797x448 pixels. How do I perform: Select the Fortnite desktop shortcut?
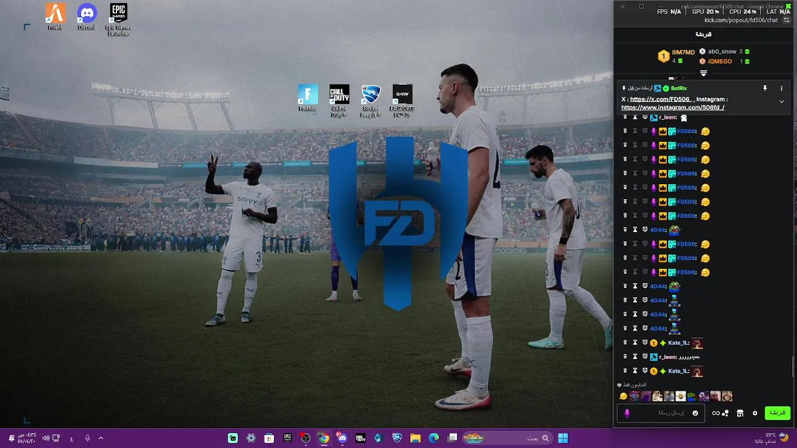(x=308, y=98)
